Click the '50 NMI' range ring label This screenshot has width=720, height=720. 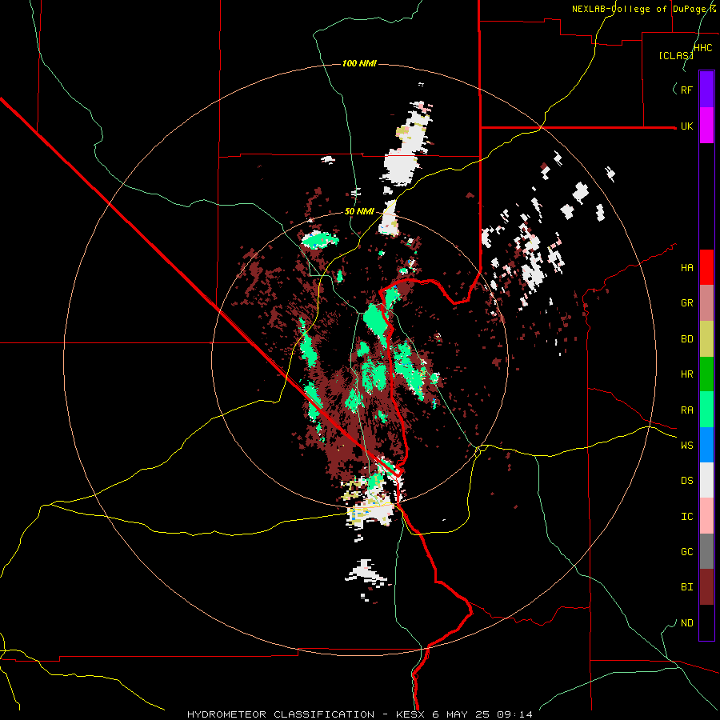359,212
